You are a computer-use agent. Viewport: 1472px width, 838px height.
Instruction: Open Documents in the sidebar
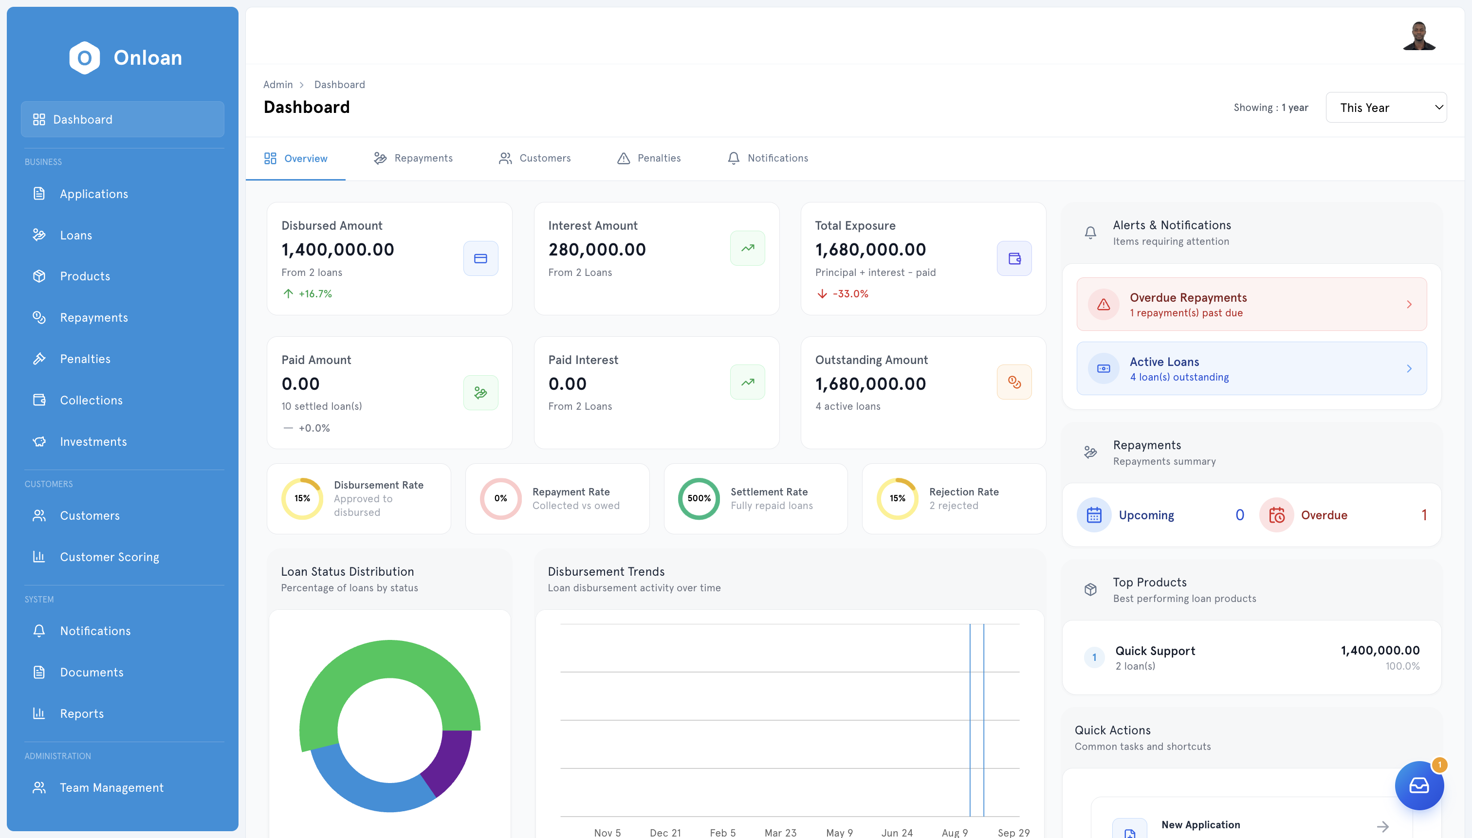tap(123, 672)
